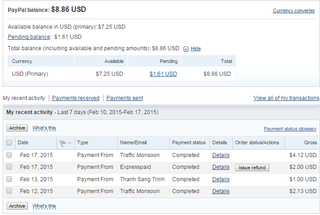View all of my transactions

(286, 98)
